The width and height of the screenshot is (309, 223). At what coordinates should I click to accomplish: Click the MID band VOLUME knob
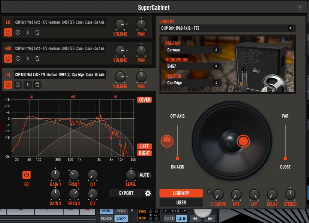(120, 51)
